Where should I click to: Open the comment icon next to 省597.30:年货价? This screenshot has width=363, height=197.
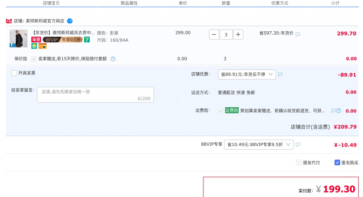(298, 34)
